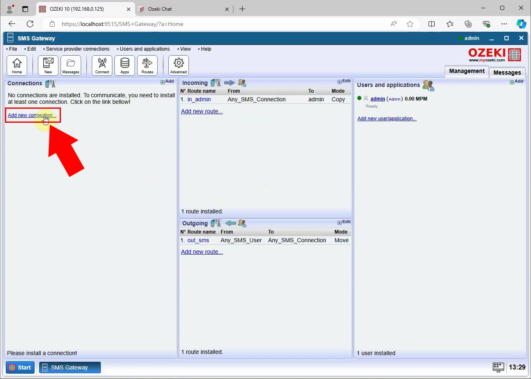
Task: Open browser settings and more menu
Action: pyautogui.click(x=504, y=24)
